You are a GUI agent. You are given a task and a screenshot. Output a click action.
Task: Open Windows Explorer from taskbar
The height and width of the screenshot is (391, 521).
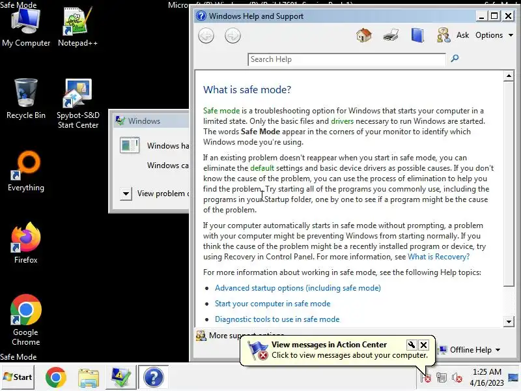coord(89,378)
